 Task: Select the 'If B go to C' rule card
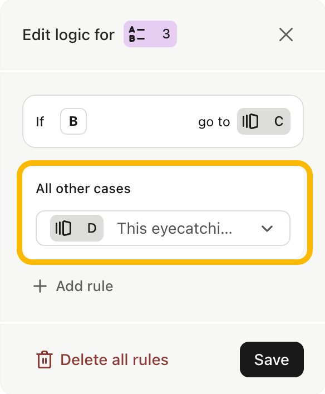(x=163, y=121)
